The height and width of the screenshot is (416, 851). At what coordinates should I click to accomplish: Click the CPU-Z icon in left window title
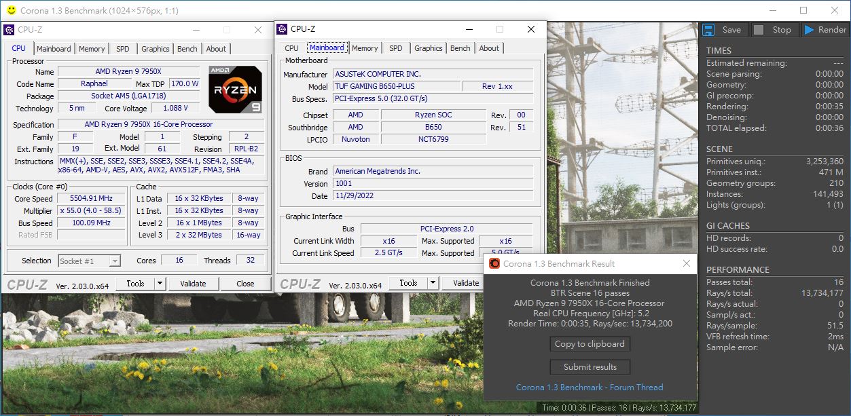[8, 30]
